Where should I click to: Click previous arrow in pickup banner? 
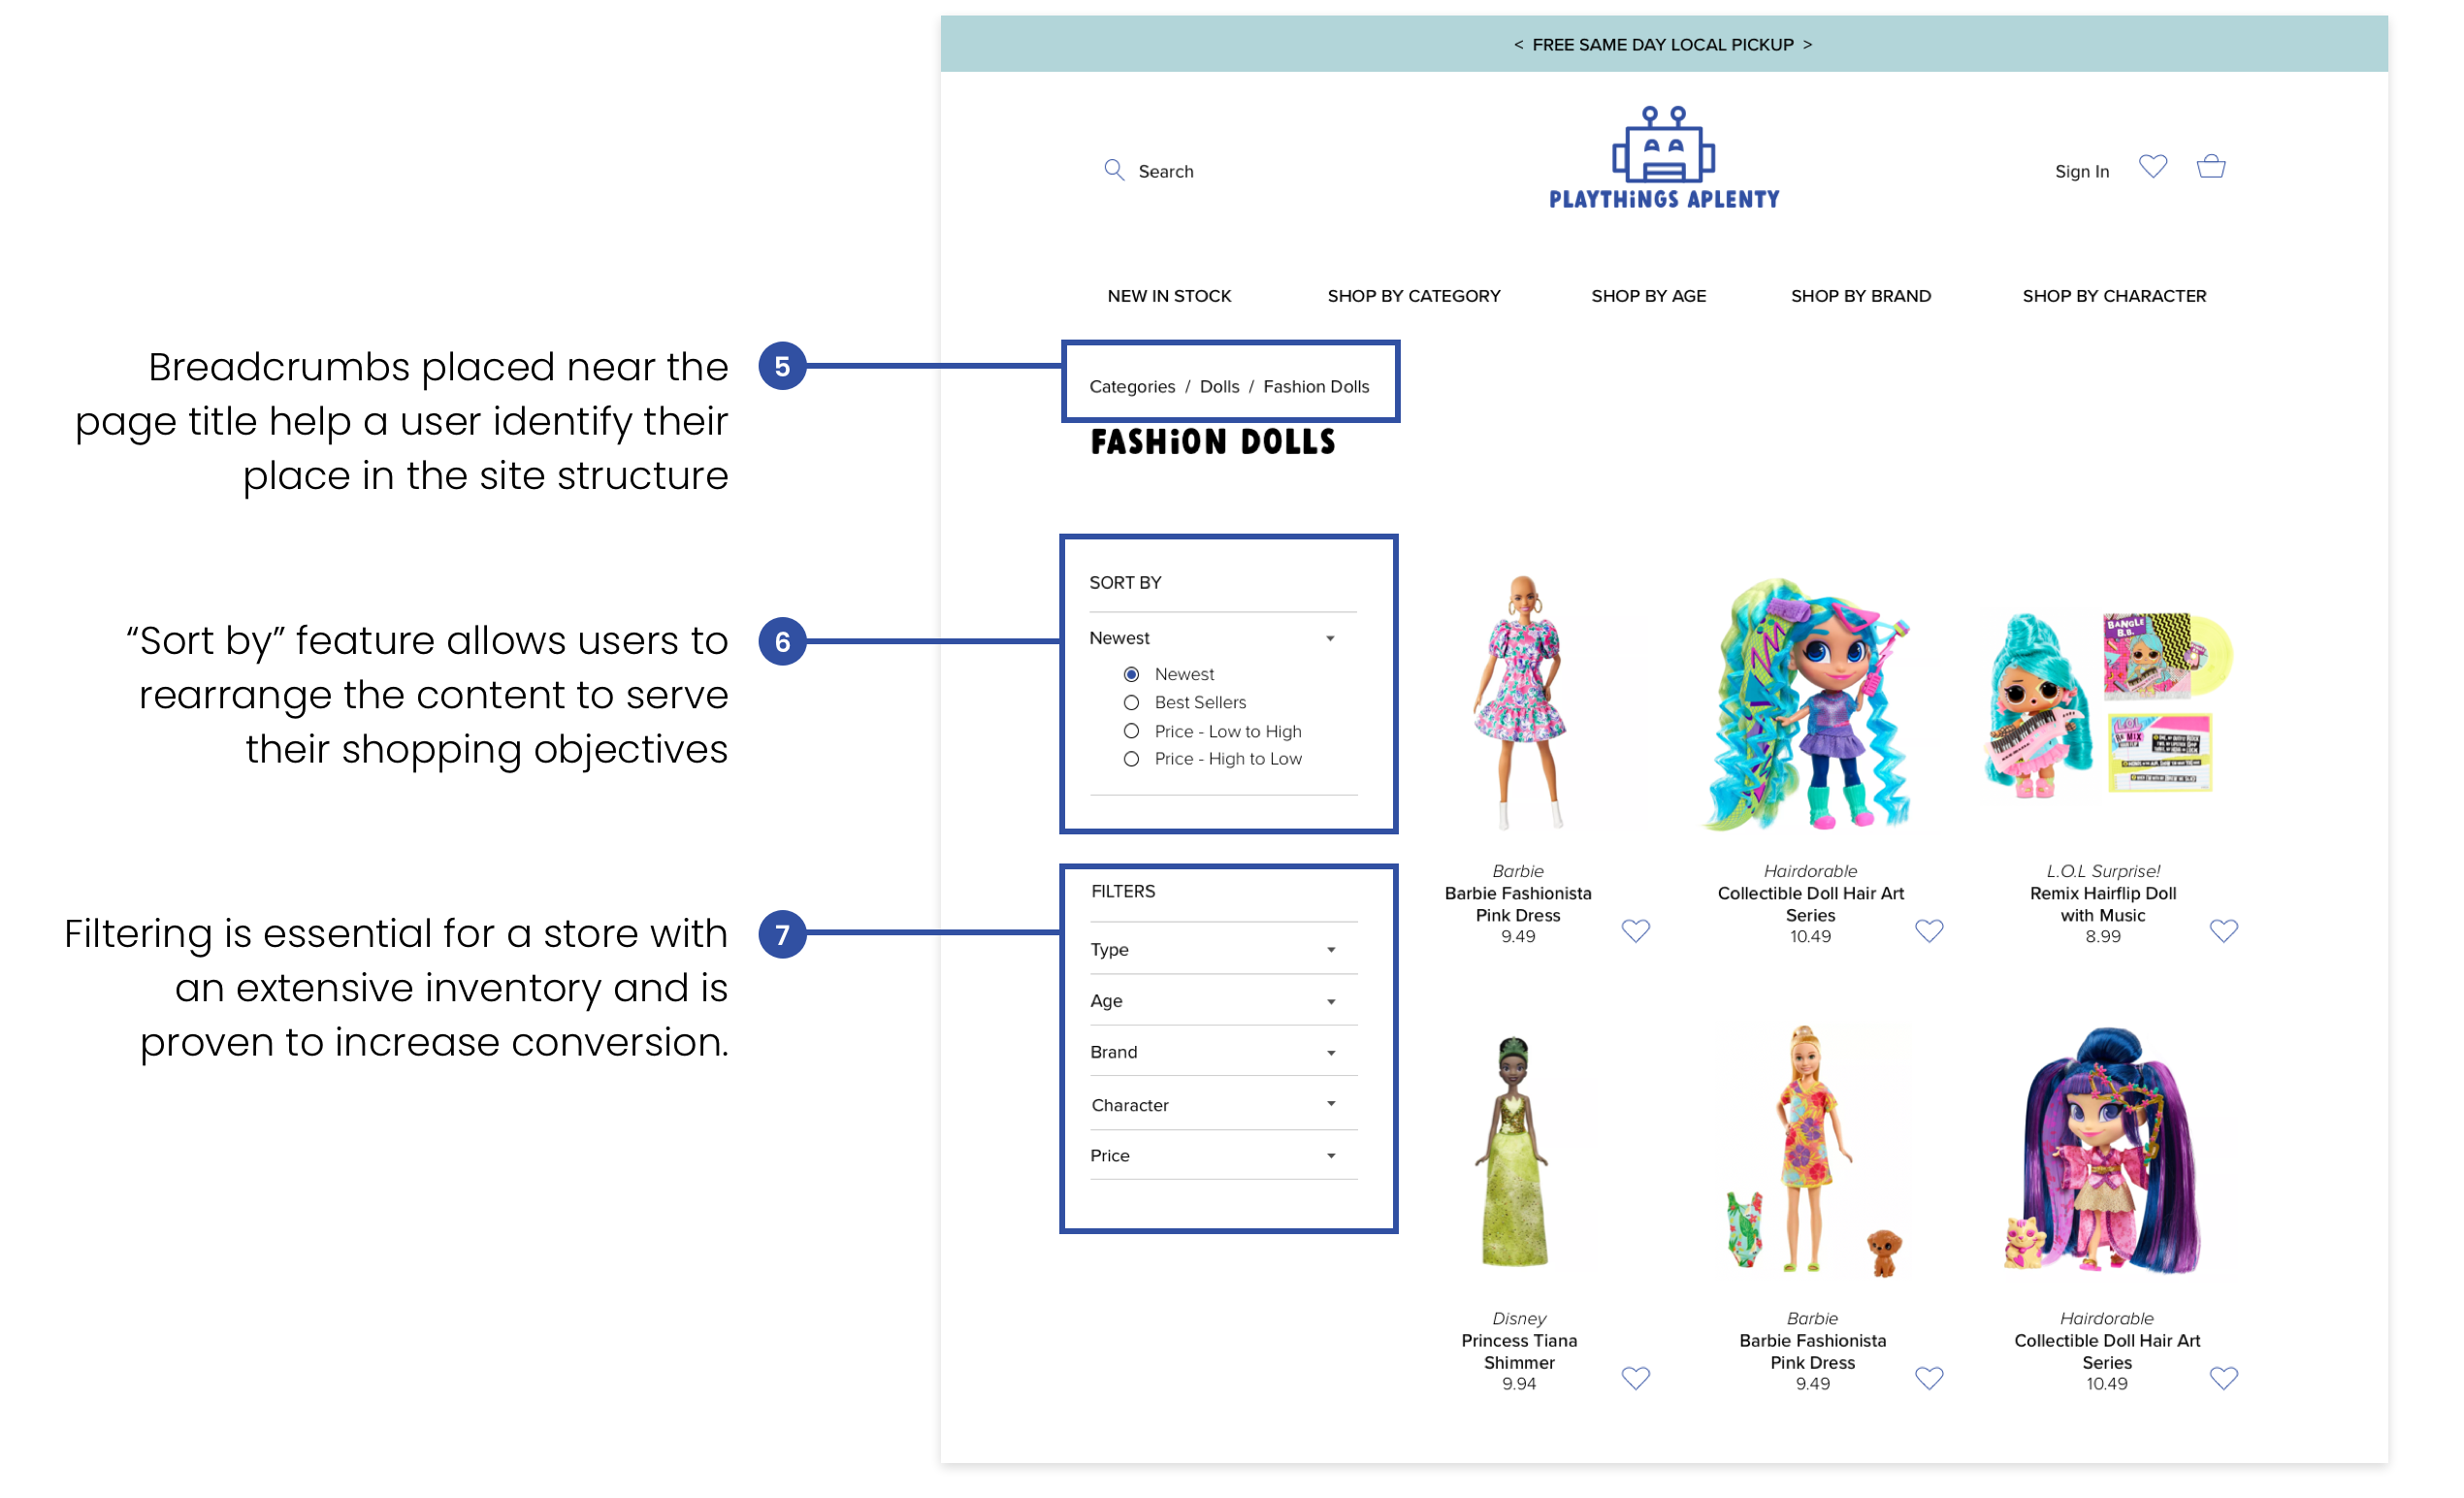coord(1518,45)
